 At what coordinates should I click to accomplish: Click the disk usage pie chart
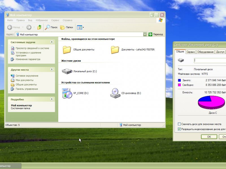(x=211, y=103)
